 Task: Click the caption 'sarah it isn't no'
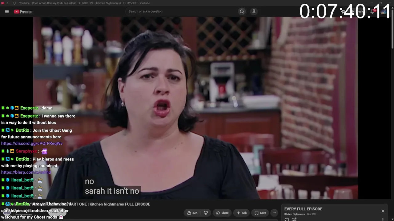112,191
